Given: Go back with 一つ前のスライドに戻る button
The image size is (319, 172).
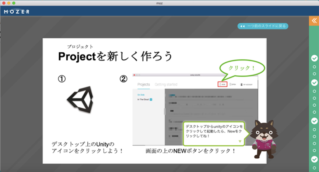Looking at the screenshot, I should [x=263, y=26].
